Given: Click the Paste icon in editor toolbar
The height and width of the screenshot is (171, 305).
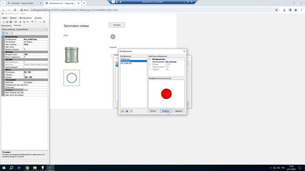Looking at the screenshot, I should (28, 22).
